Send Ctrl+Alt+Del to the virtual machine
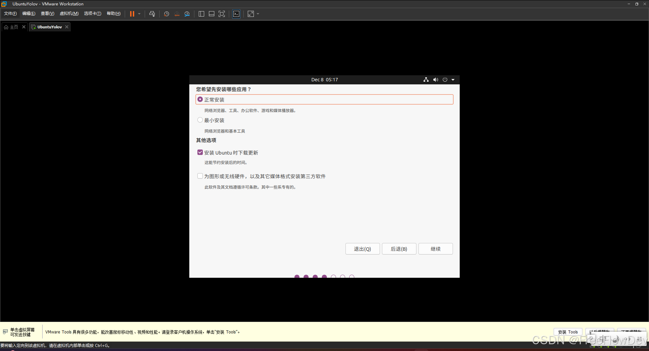Screen dimensions: 649x351 pos(152,14)
